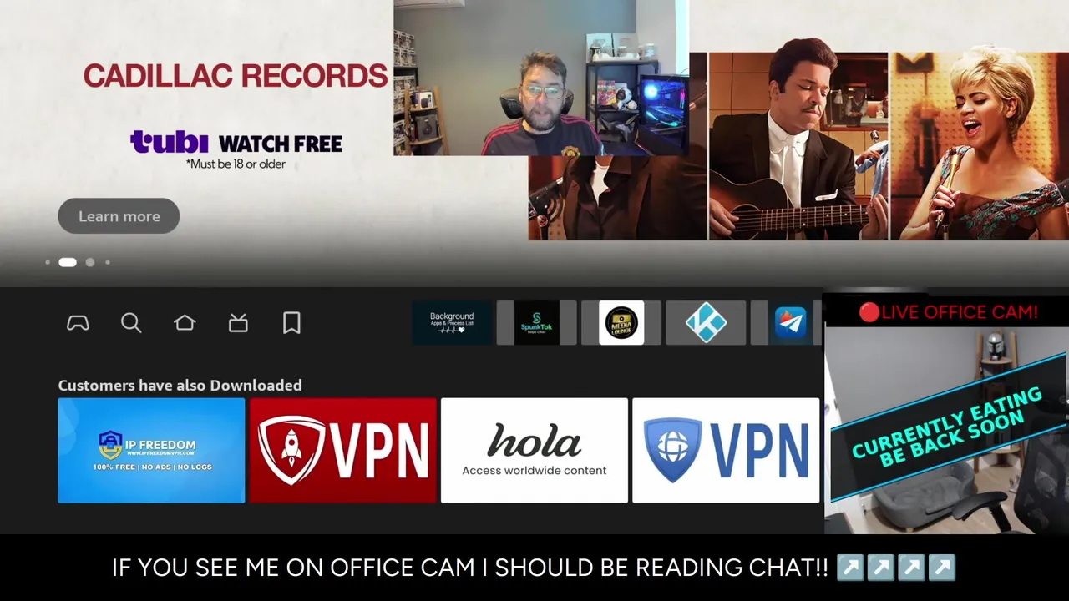1069x601 pixels.
Task: Click the Customers have also Downloaded heading
Action: (180, 385)
